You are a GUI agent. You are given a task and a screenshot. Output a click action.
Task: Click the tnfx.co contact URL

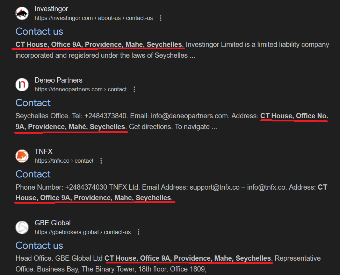[x=64, y=161]
